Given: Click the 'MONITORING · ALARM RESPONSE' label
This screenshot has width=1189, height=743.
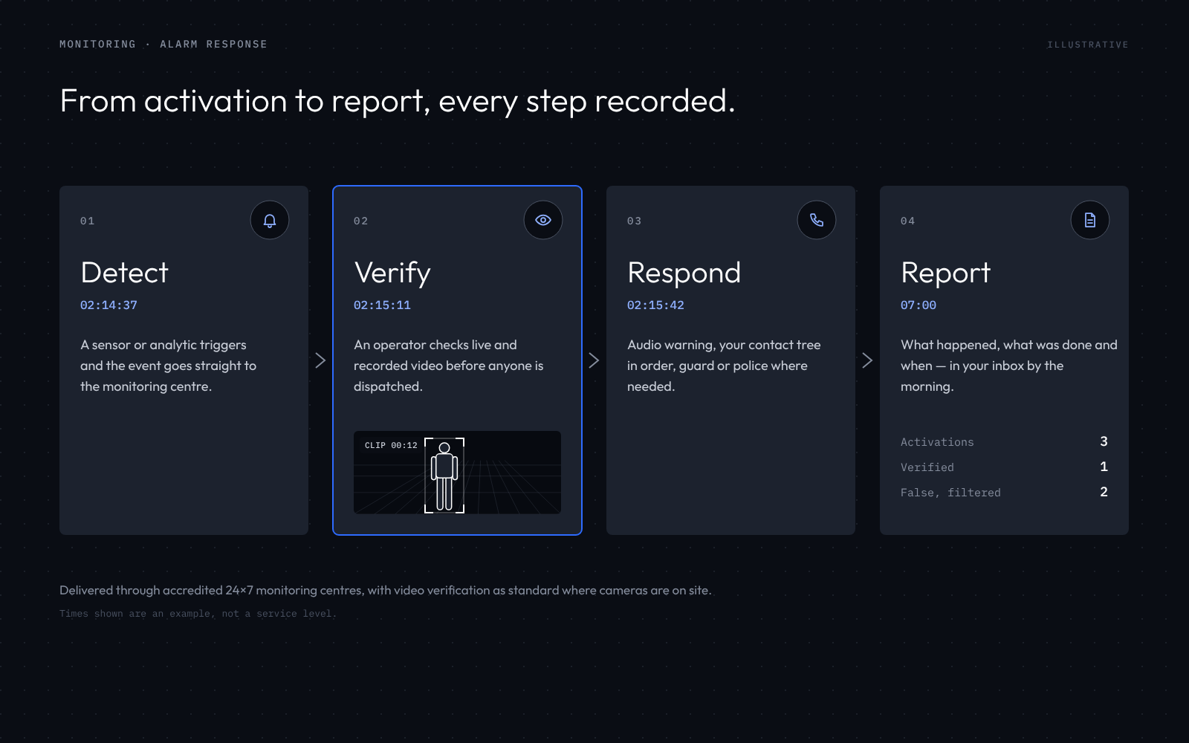Looking at the screenshot, I should (x=163, y=45).
